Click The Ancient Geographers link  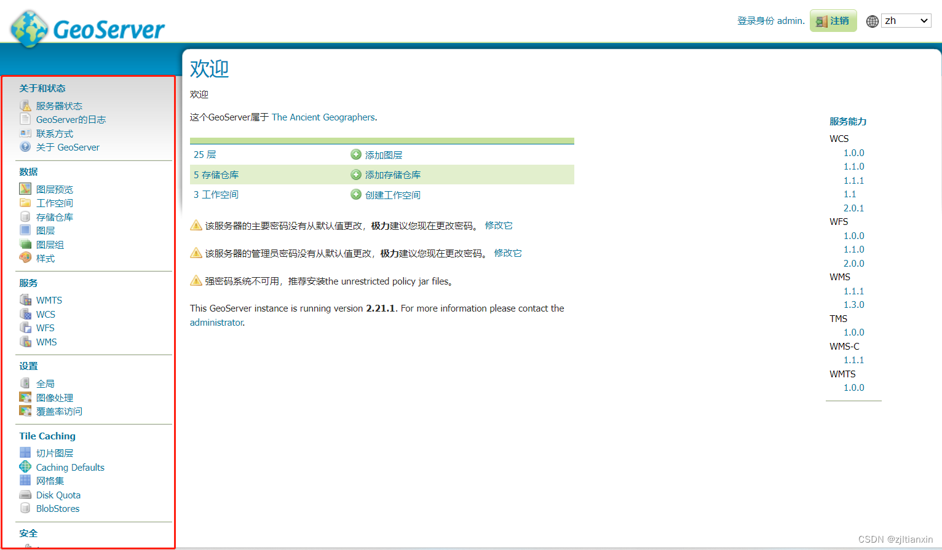point(323,117)
